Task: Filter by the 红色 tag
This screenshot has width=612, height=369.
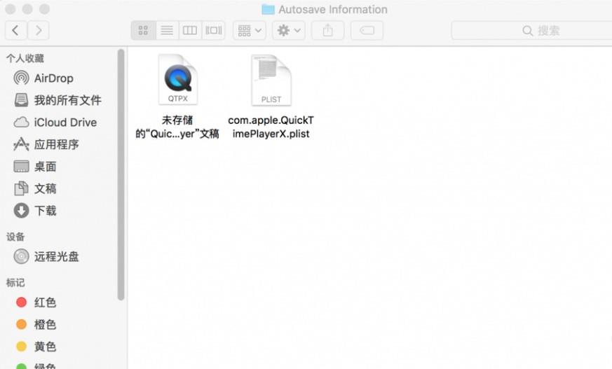Action: click(x=45, y=302)
